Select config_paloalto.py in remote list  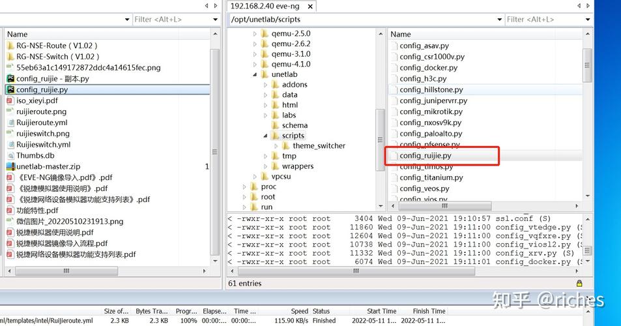coord(431,134)
